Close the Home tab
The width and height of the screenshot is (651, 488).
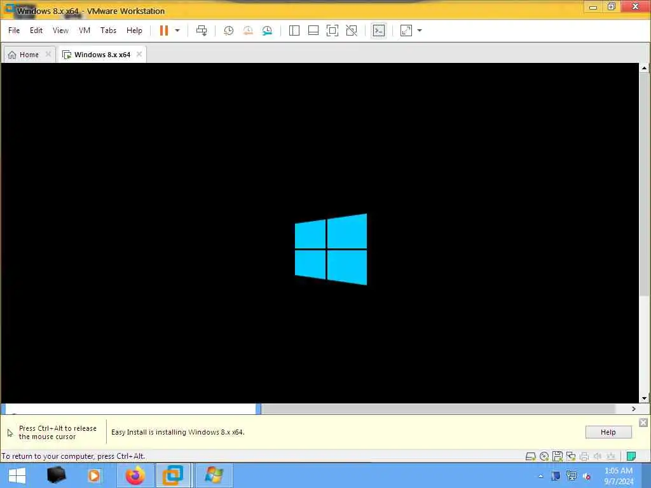point(48,55)
